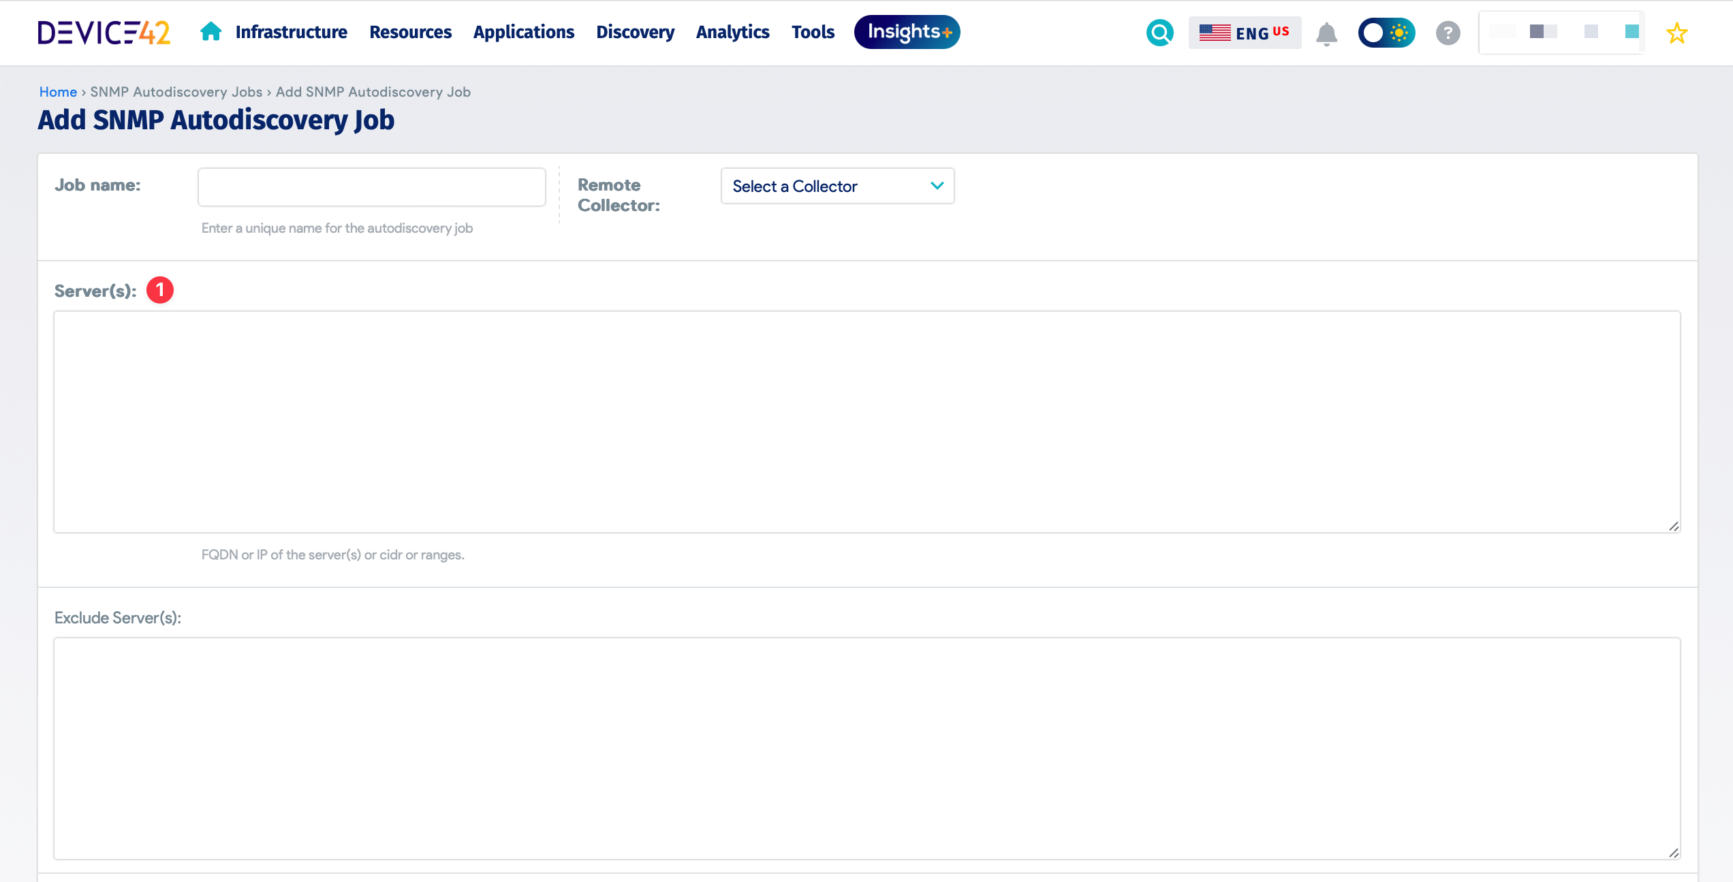This screenshot has height=882, width=1733.
Task: Open the Device42 logo home link
Action: [104, 32]
